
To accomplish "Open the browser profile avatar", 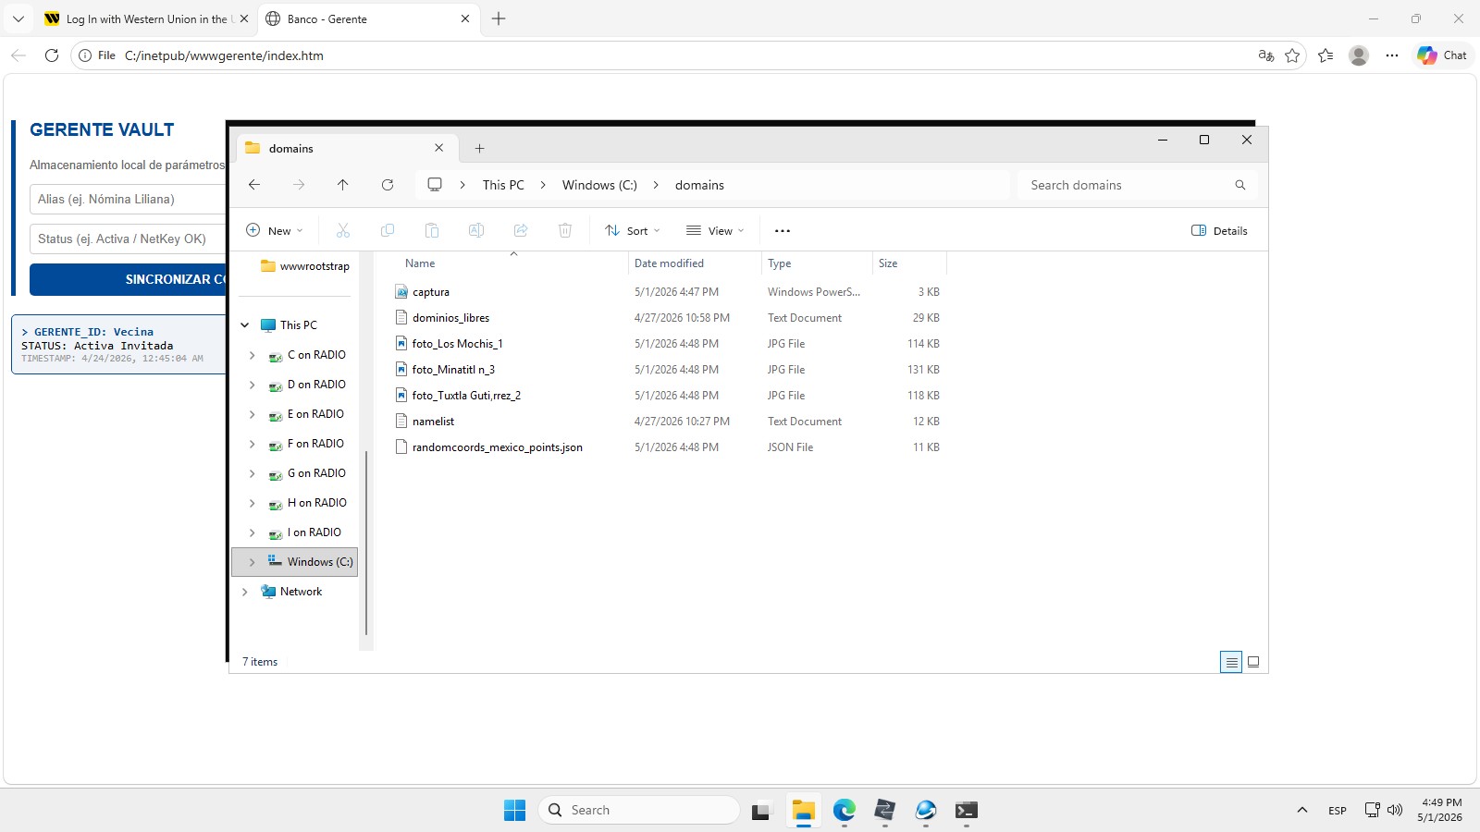I will tap(1359, 55).
